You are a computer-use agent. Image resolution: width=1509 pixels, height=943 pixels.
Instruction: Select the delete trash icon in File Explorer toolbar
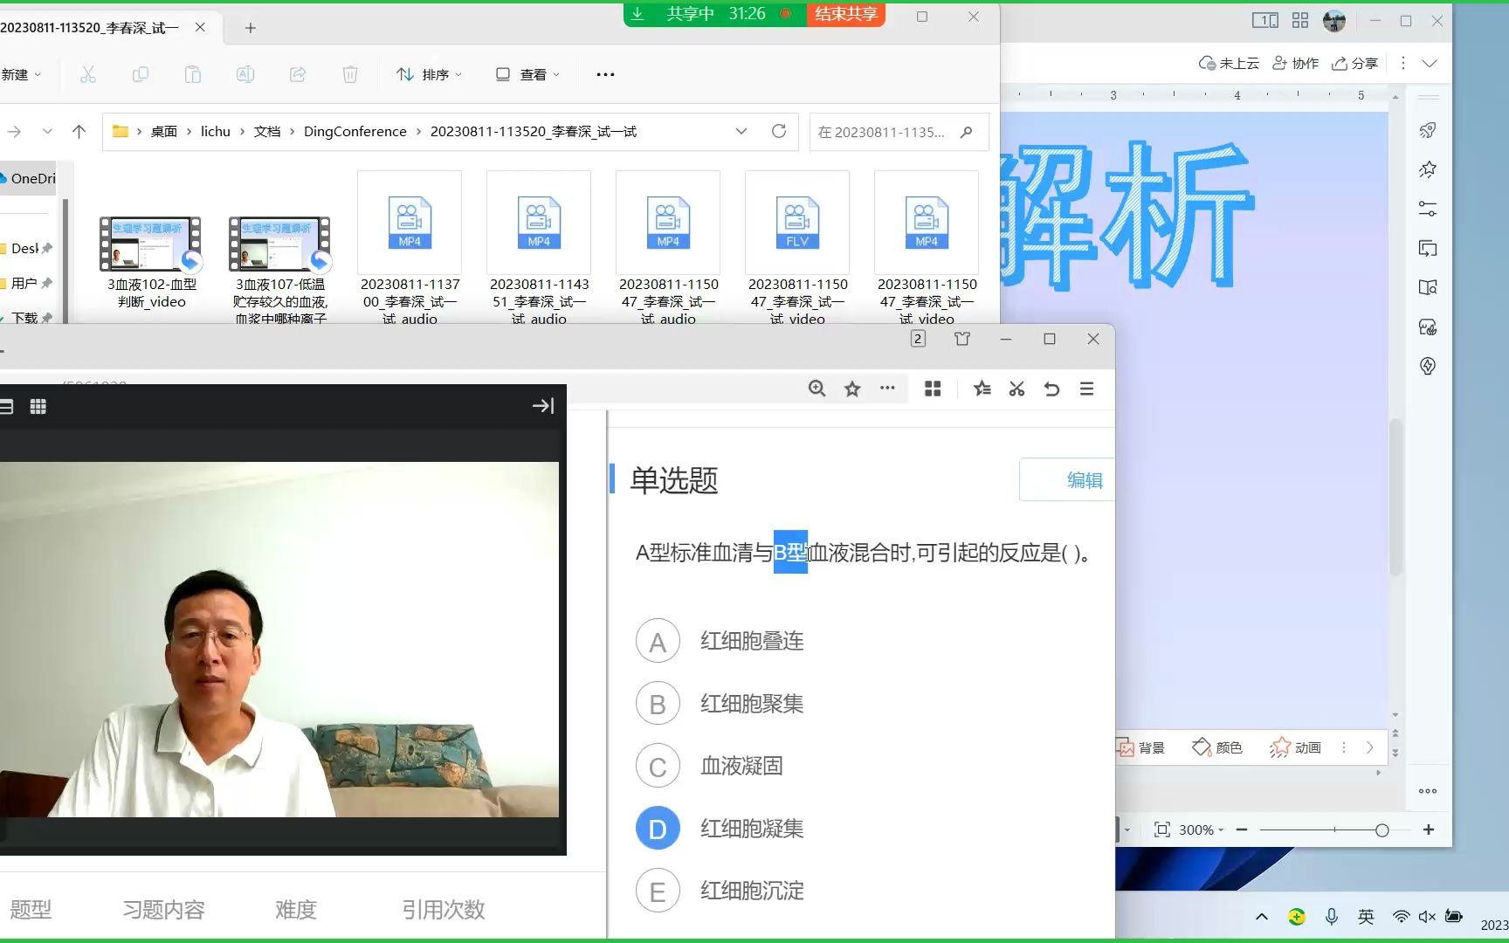click(349, 74)
